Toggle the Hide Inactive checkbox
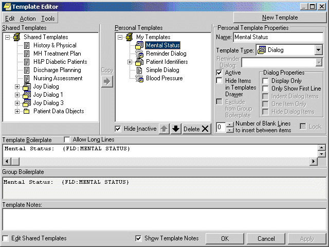Viewport: 329px width, 247px height. tap(118, 129)
